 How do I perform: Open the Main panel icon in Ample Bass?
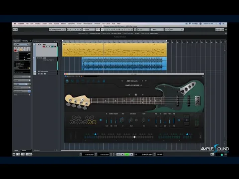coord(67,81)
